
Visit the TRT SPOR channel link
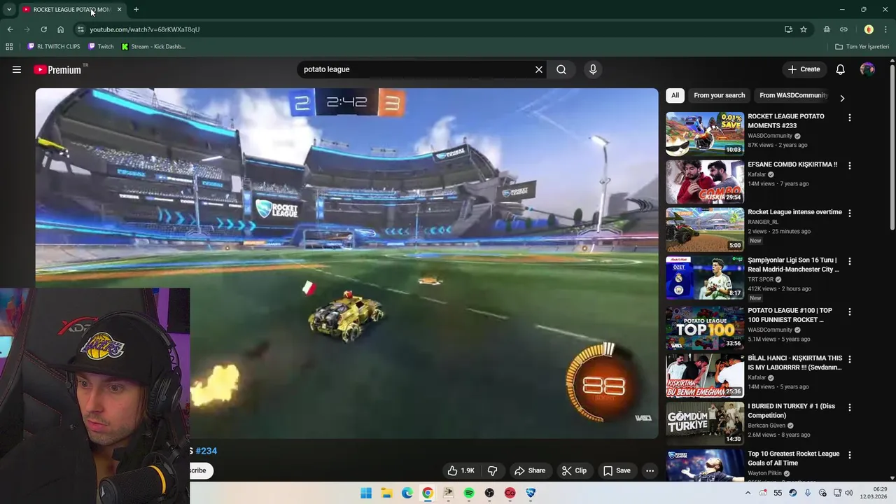click(761, 279)
